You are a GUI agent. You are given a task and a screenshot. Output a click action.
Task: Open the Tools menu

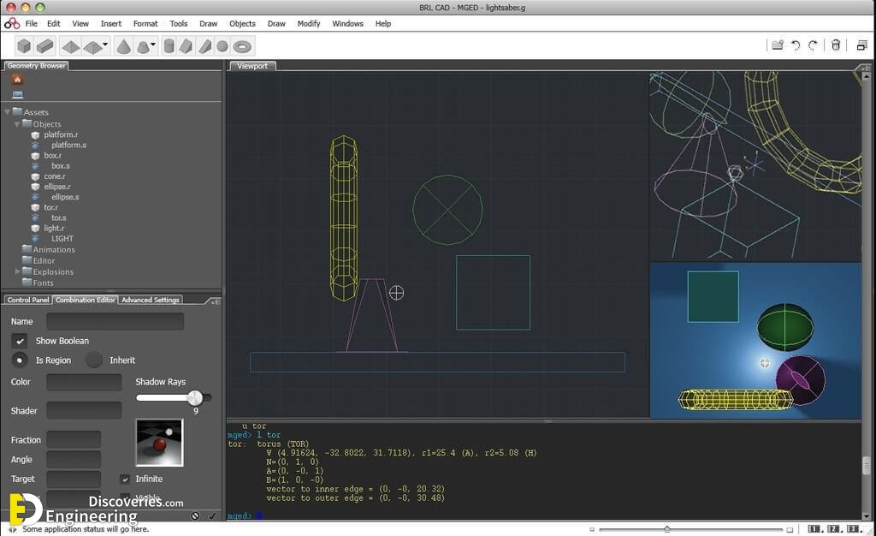pos(179,23)
